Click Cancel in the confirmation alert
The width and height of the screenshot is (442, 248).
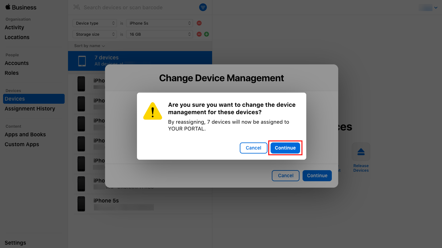coord(253,148)
